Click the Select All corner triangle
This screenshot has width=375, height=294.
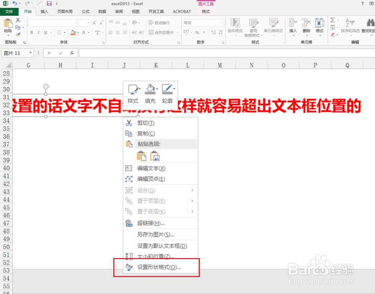point(8,65)
